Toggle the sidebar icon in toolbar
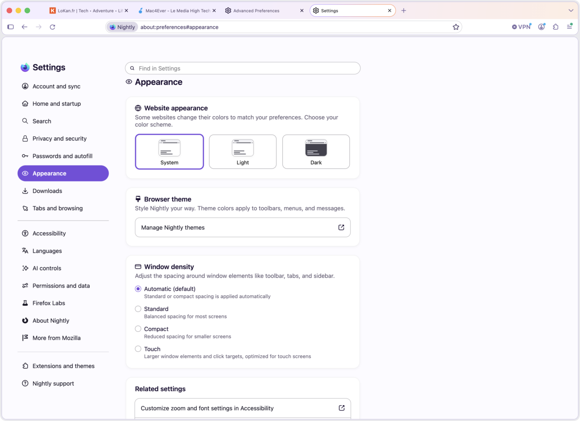Viewport: 580px width, 421px height. [x=10, y=27]
